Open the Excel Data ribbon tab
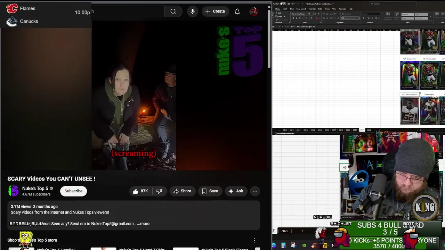This screenshot has width=445, height=250. (320, 9)
